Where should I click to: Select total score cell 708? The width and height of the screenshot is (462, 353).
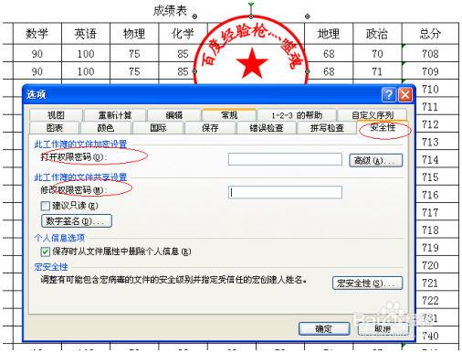[430, 54]
